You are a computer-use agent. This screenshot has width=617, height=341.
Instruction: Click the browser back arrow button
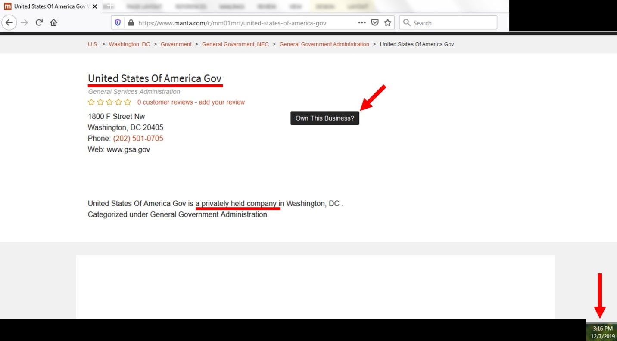pyautogui.click(x=9, y=23)
